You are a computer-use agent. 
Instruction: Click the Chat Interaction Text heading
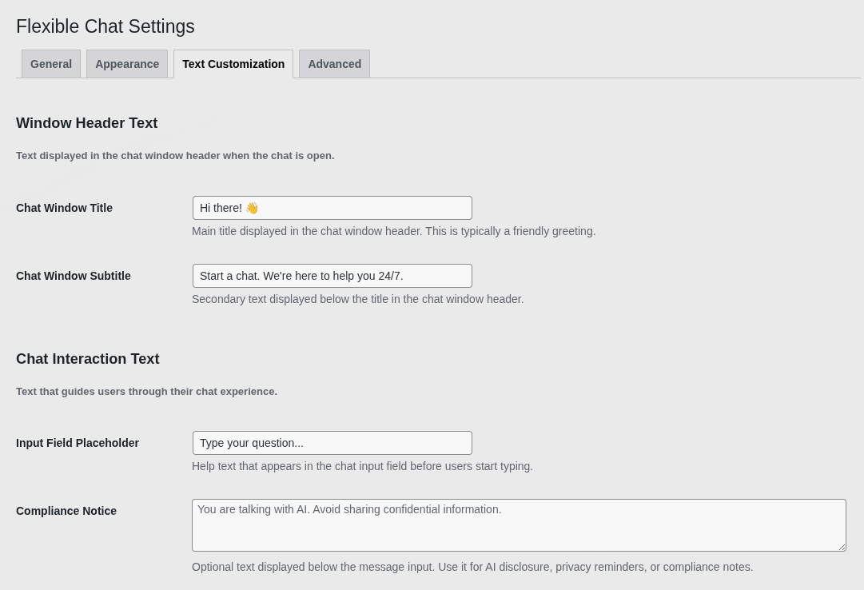coord(88,359)
